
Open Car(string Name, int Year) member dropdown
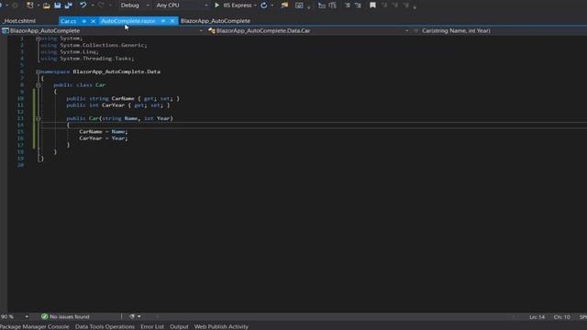pyautogui.click(x=456, y=30)
